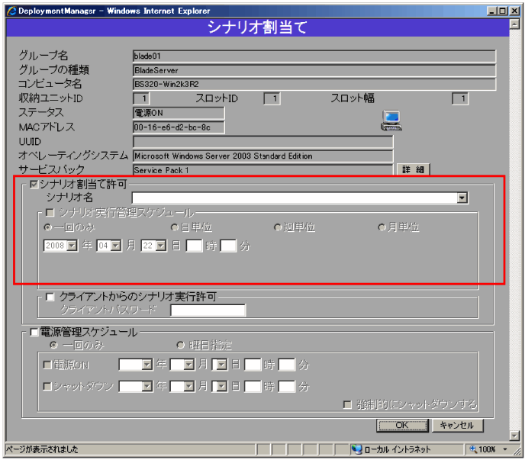Open the シナリオ名 dropdown list
Screen dimensions: 525x460
click(462, 198)
